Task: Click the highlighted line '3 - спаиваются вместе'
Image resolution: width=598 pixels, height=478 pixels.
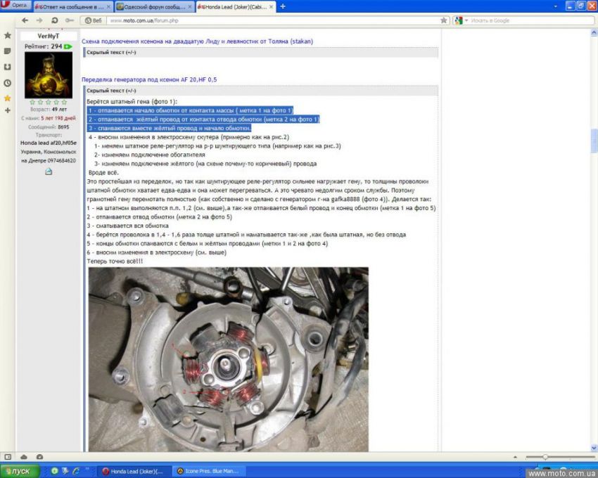Action: (x=170, y=128)
